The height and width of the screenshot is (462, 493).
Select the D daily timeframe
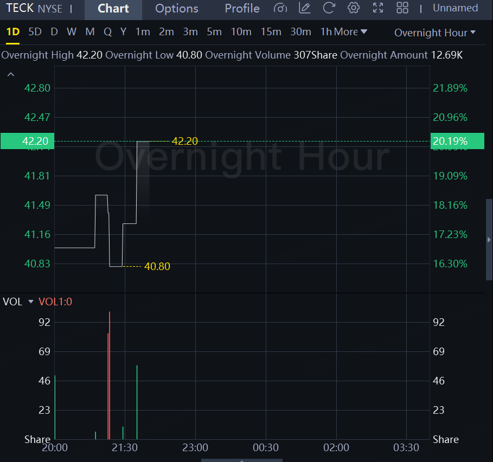point(54,32)
